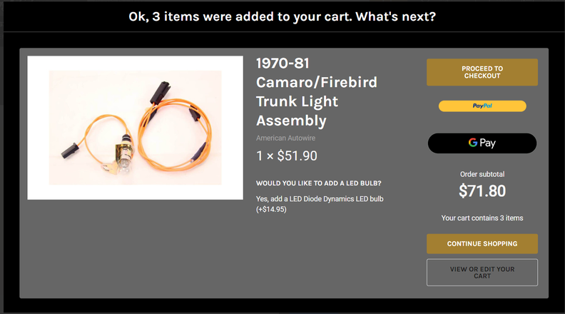Check out using the Google Pay button

pos(482,143)
